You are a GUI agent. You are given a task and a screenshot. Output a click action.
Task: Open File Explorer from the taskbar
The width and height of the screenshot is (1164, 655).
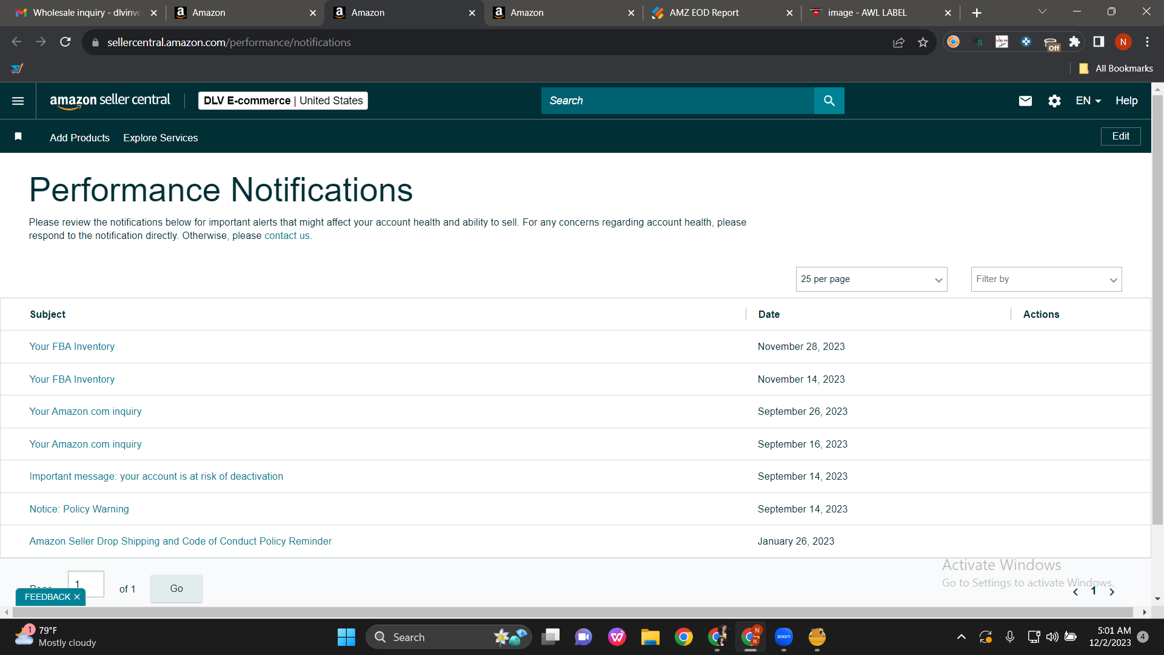click(651, 637)
